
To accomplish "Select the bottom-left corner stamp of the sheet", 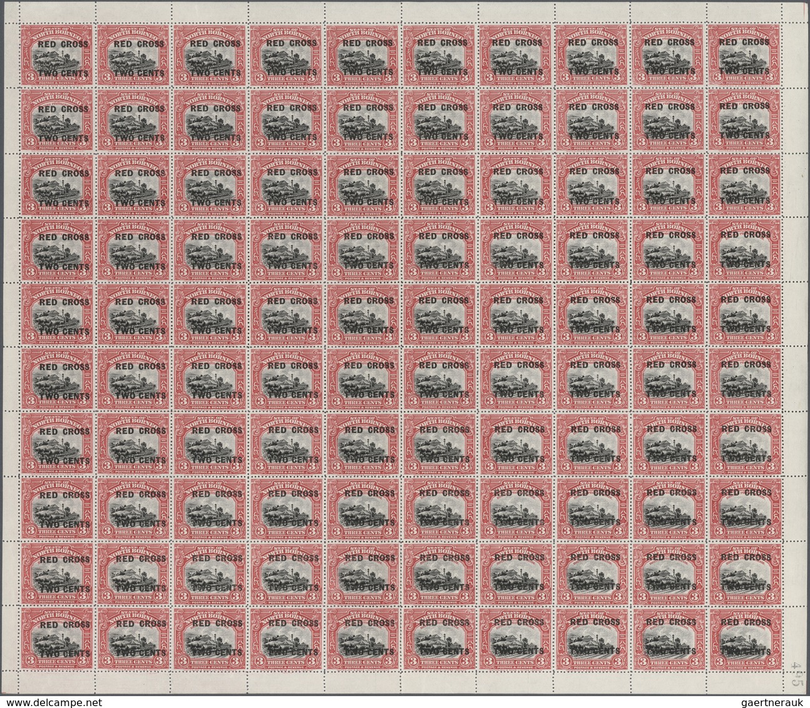I will 56,638.
